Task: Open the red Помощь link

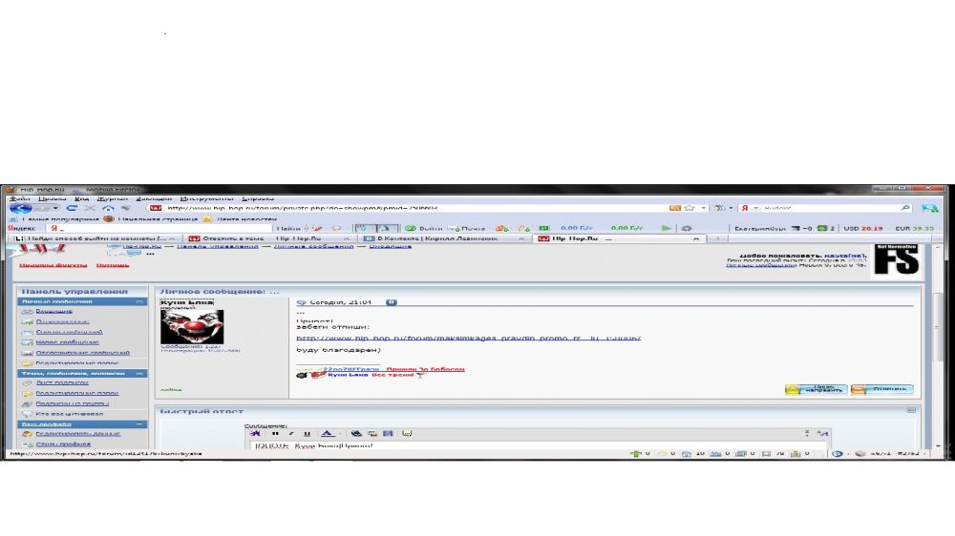Action: coord(112,264)
